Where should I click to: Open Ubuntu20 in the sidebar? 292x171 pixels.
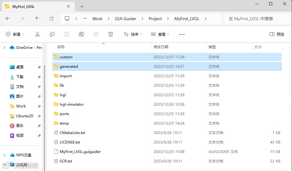coord(21,116)
